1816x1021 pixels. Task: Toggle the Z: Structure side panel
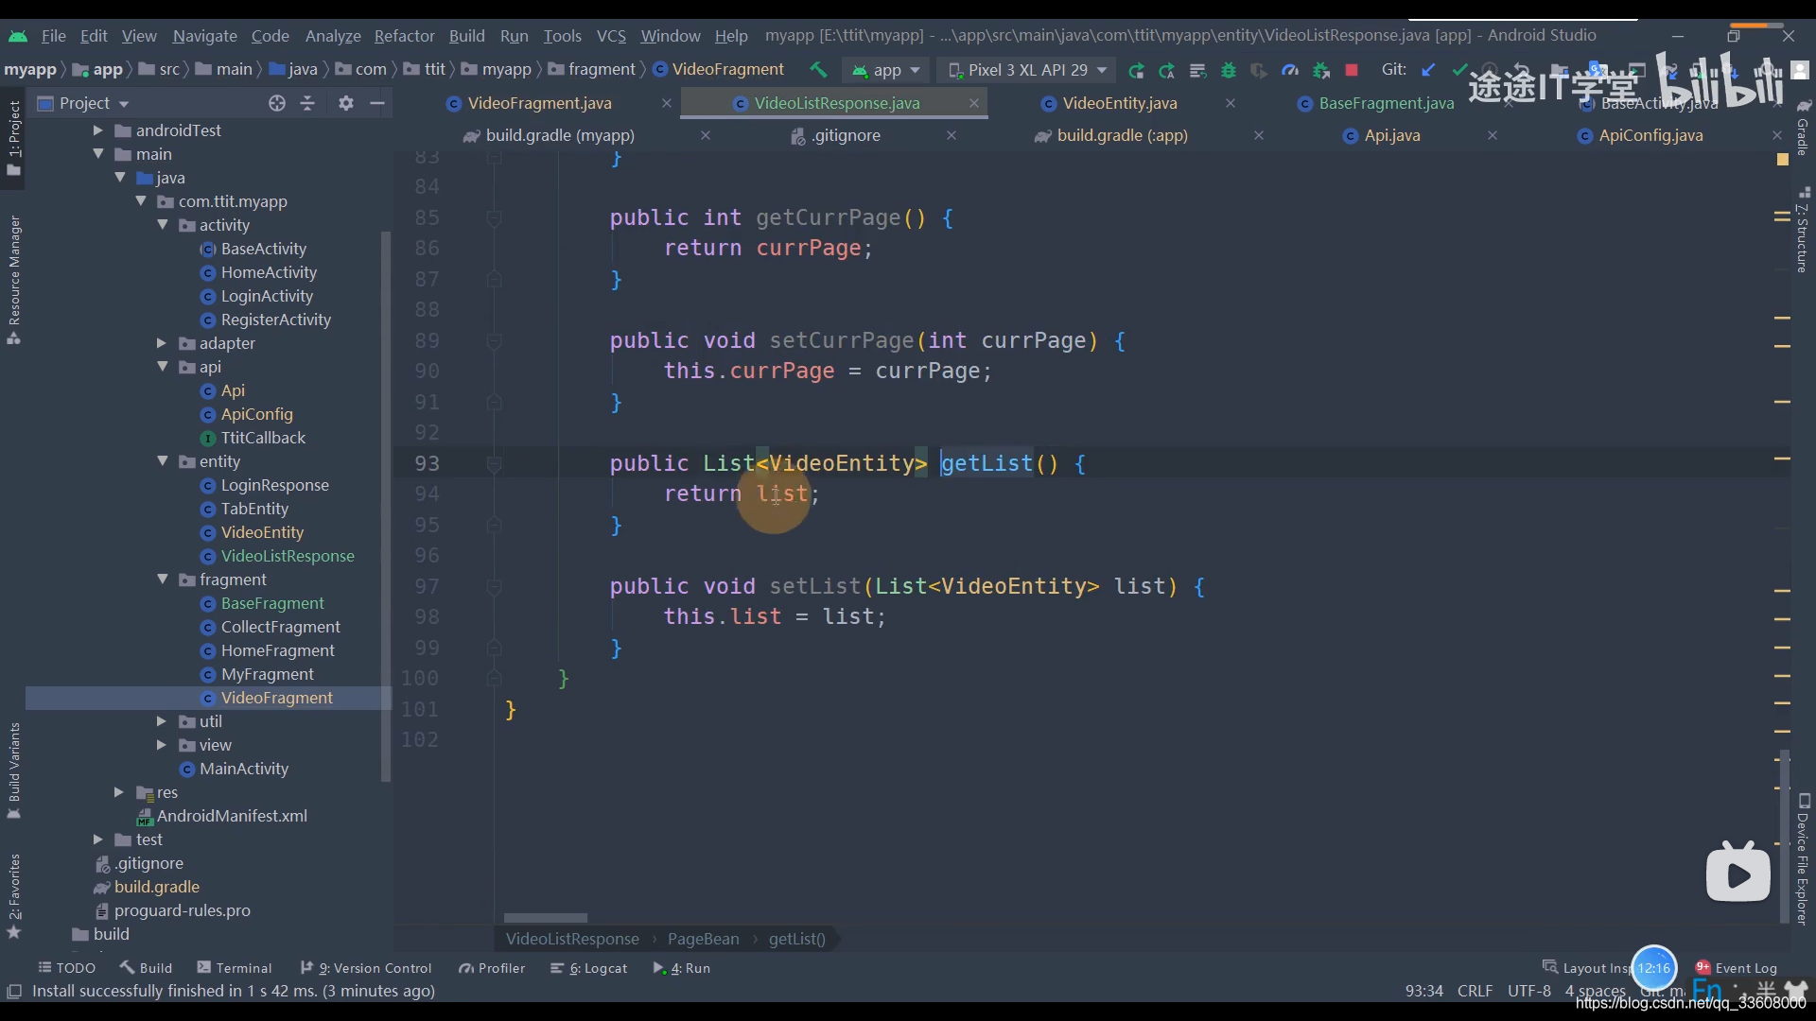pos(1803,232)
